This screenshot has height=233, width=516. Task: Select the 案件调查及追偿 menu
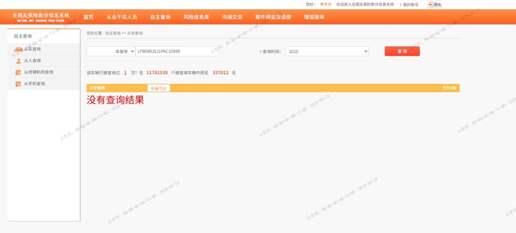[x=273, y=17]
